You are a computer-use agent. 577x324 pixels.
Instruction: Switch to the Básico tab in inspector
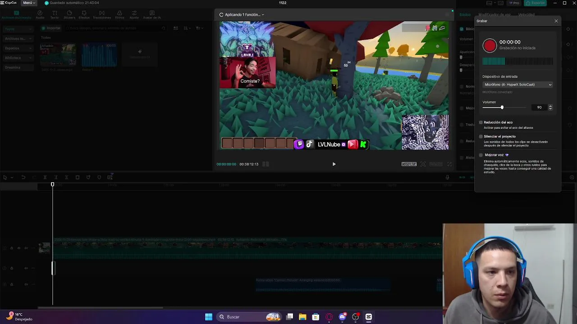click(465, 15)
